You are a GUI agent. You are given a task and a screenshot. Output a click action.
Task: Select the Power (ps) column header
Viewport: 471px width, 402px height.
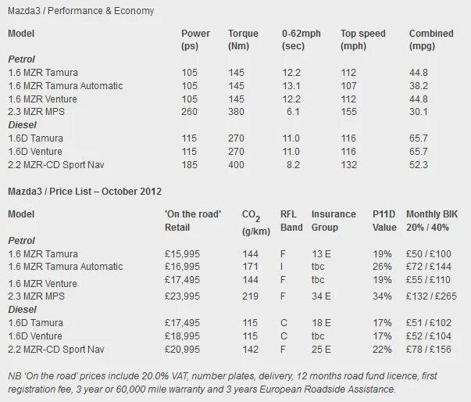pos(195,40)
